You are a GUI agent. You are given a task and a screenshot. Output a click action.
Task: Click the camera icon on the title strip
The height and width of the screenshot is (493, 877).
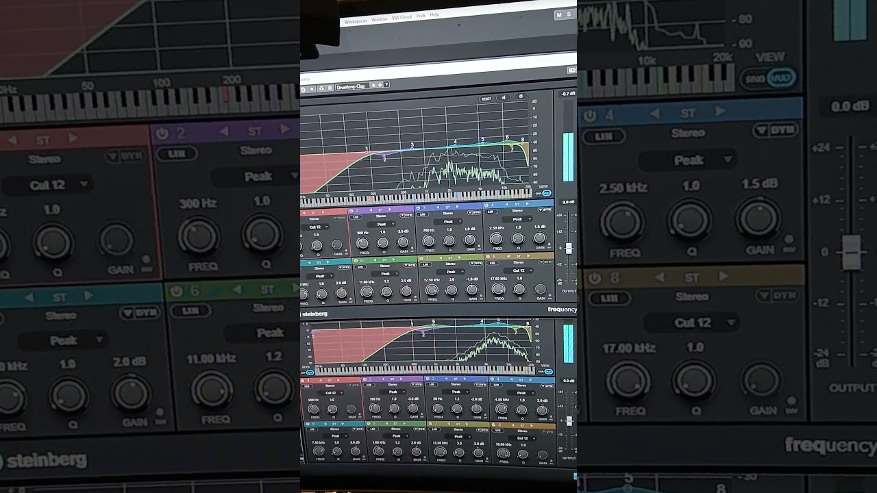[572, 71]
